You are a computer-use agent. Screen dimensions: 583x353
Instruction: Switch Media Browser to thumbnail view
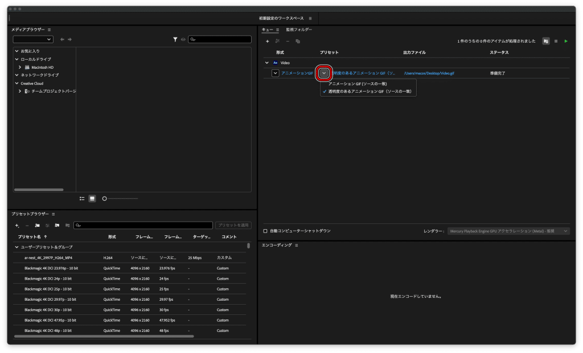[92, 198]
